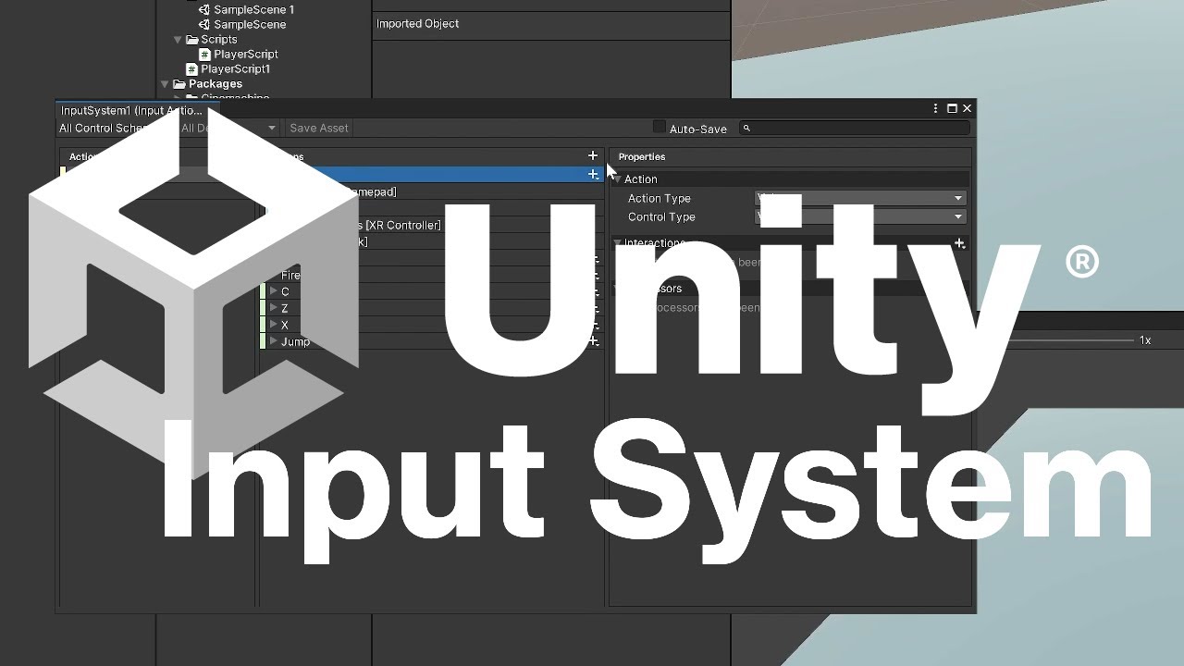Add a new action with the Actions header plus
The width and height of the screenshot is (1184, 666).
[593, 155]
